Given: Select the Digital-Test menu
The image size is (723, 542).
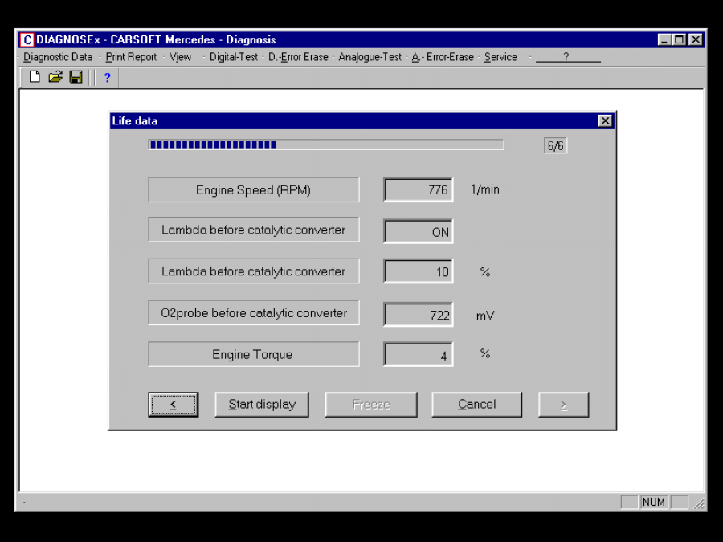Looking at the screenshot, I should (x=234, y=57).
